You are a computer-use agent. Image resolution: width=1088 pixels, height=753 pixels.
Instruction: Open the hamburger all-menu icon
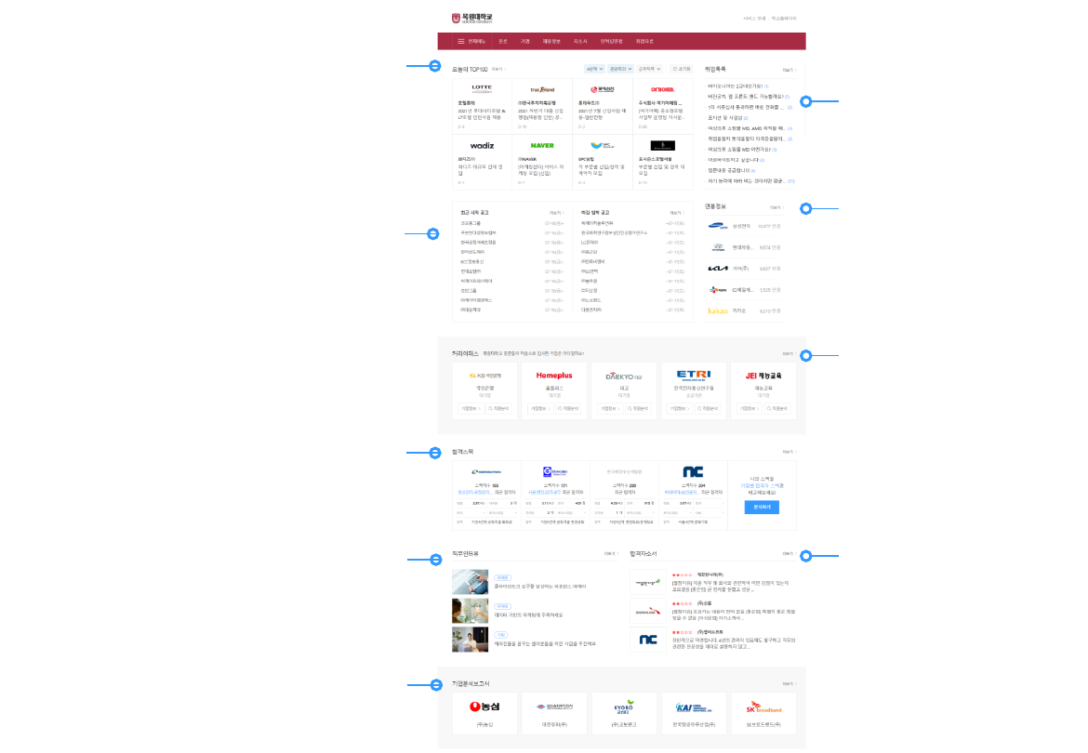[460, 41]
